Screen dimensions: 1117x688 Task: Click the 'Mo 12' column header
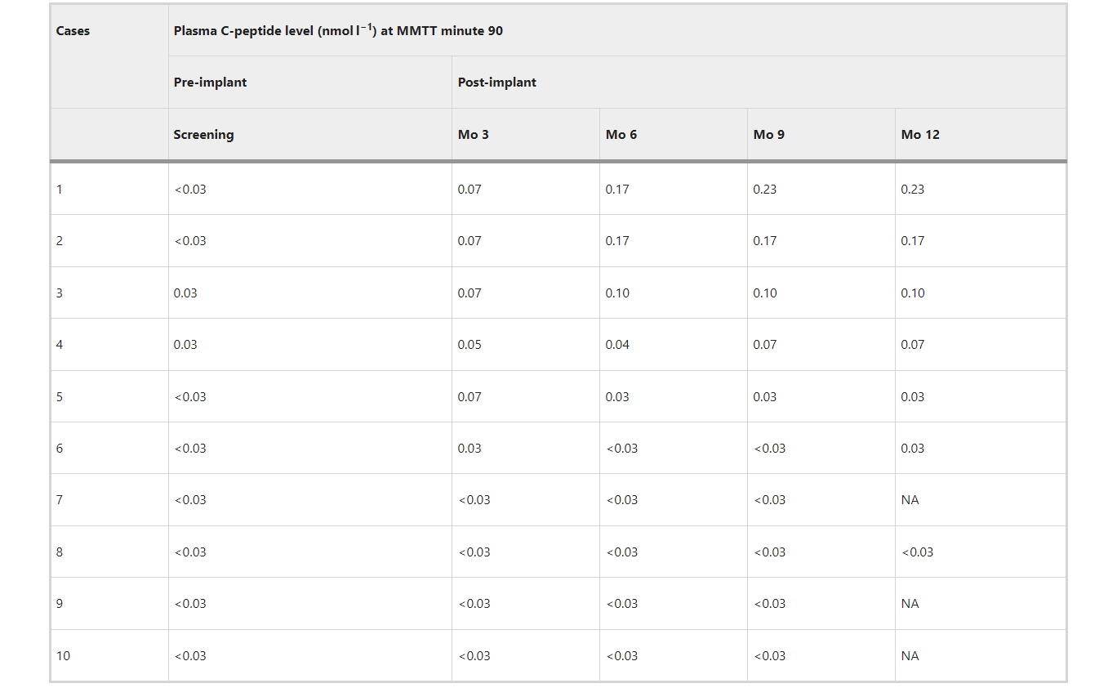pos(919,135)
